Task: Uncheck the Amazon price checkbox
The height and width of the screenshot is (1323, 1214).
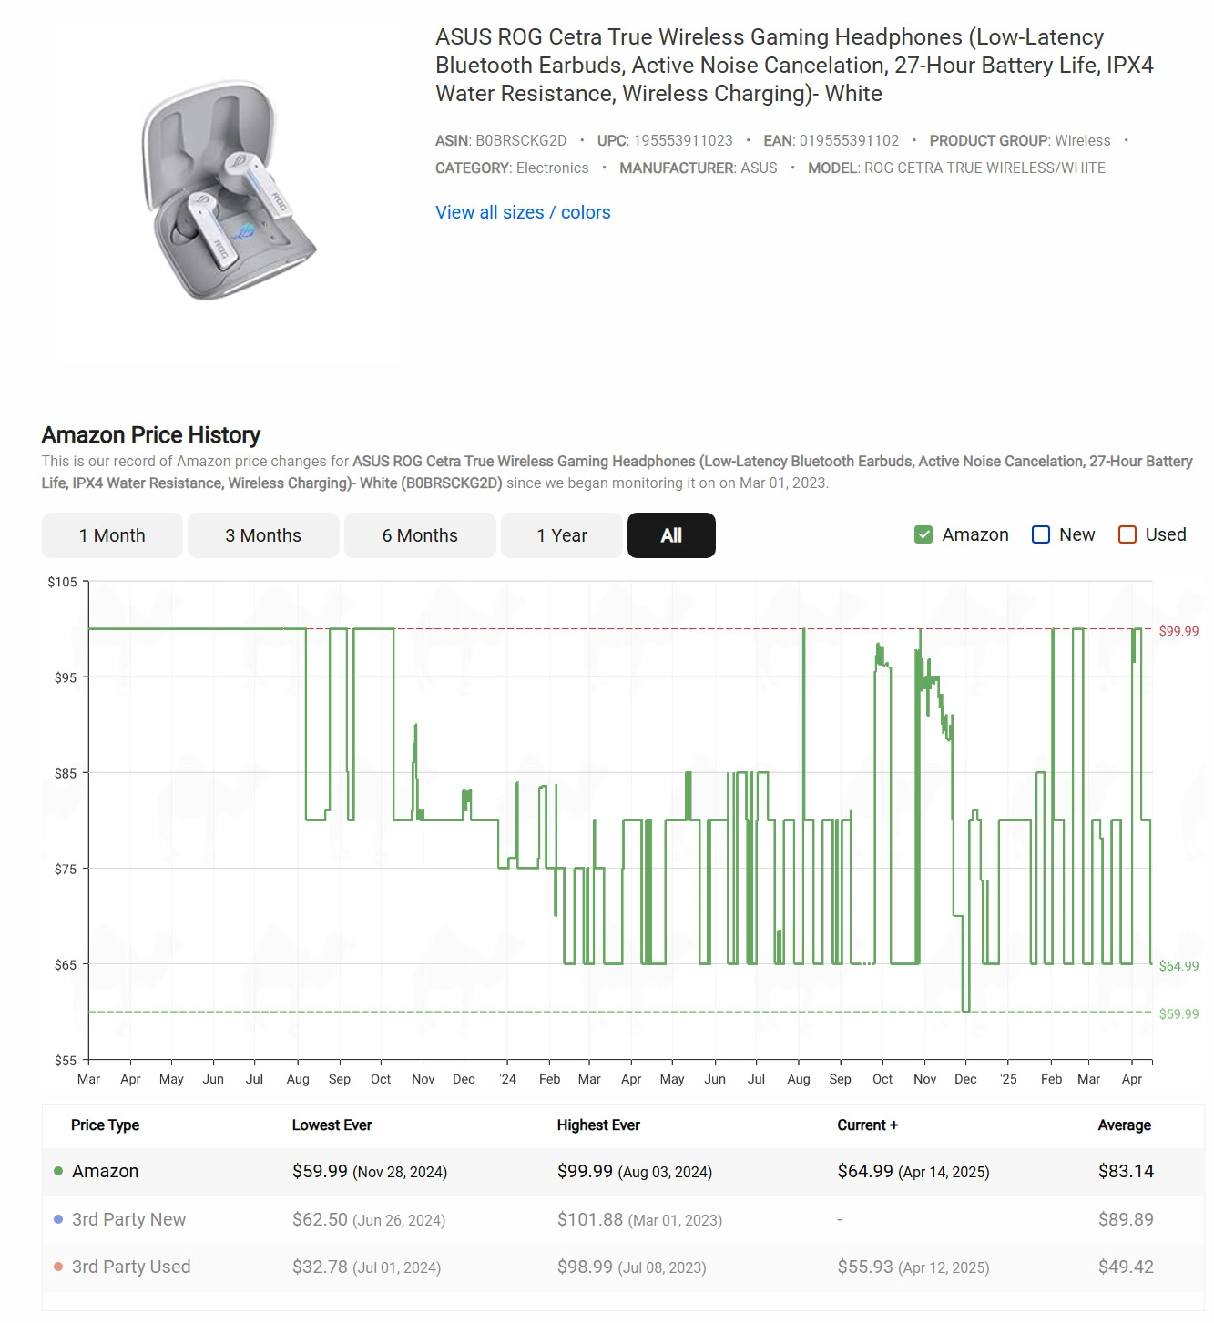Action: pyautogui.click(x=923, y=534)
